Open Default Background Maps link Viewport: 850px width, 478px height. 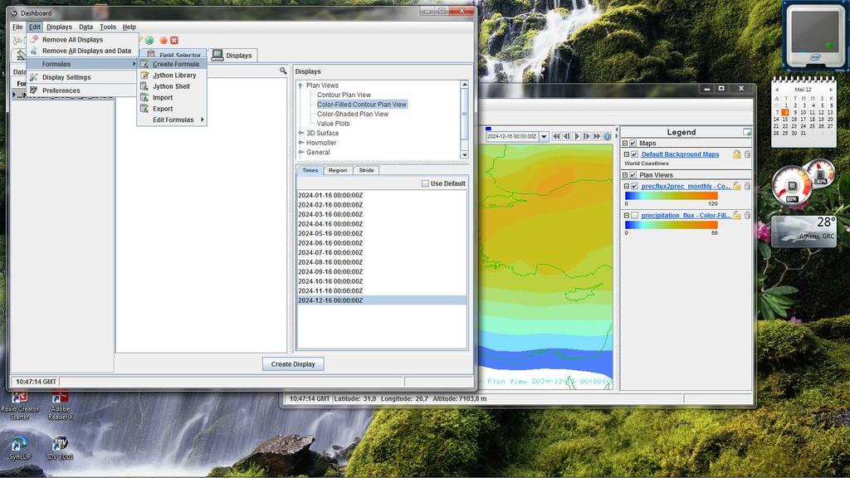click(680, 154)
